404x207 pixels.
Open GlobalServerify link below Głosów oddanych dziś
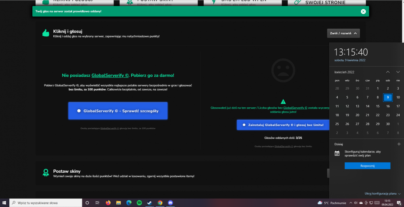pyautogui.click(x=284, y=146)
